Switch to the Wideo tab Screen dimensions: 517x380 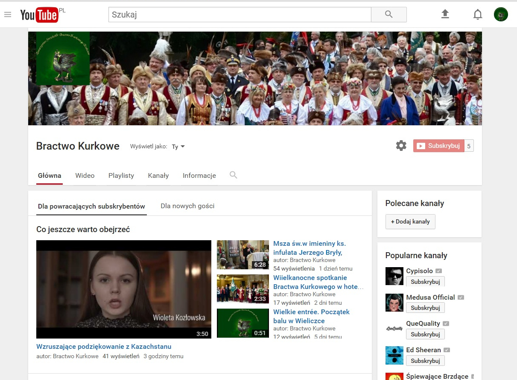85,176
